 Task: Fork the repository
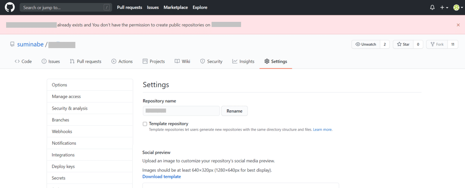point(437,45)
